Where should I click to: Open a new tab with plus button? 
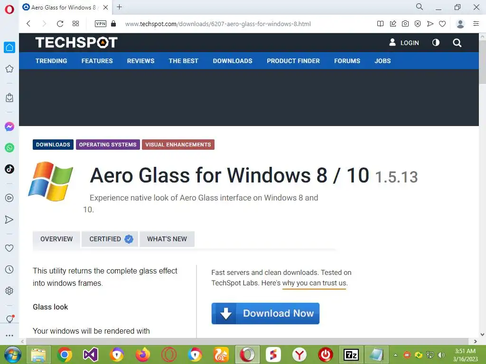coord(119,7)
